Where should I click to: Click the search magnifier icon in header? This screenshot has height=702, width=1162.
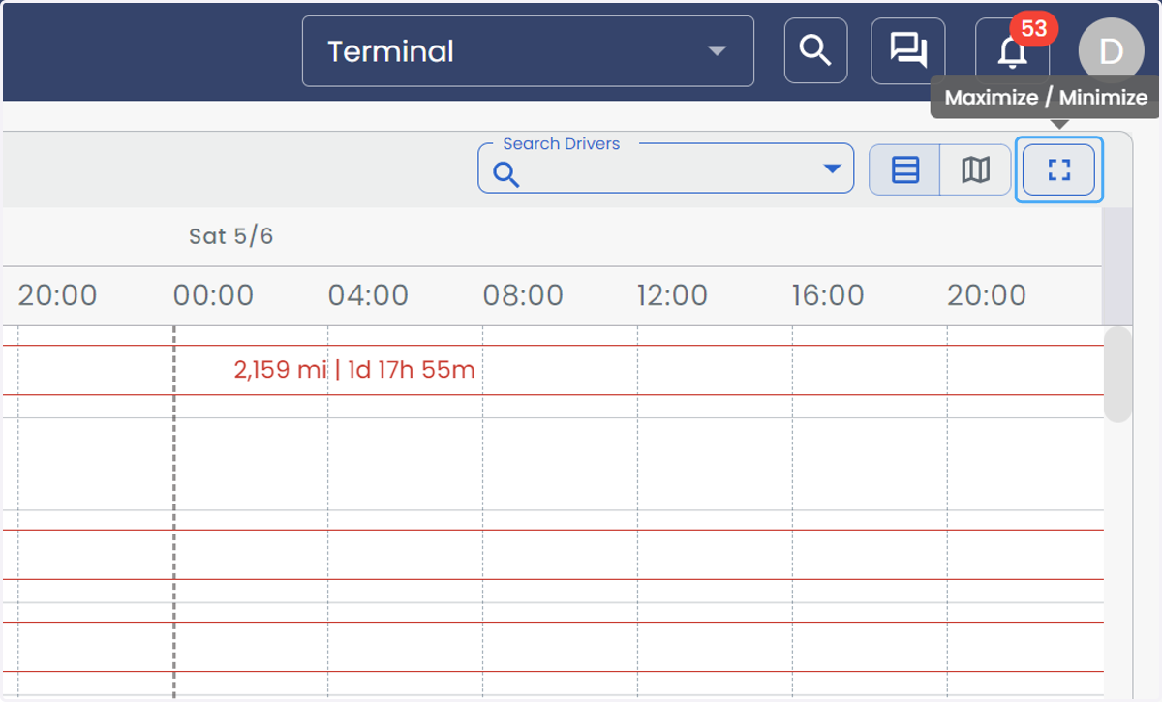[815, 50]
